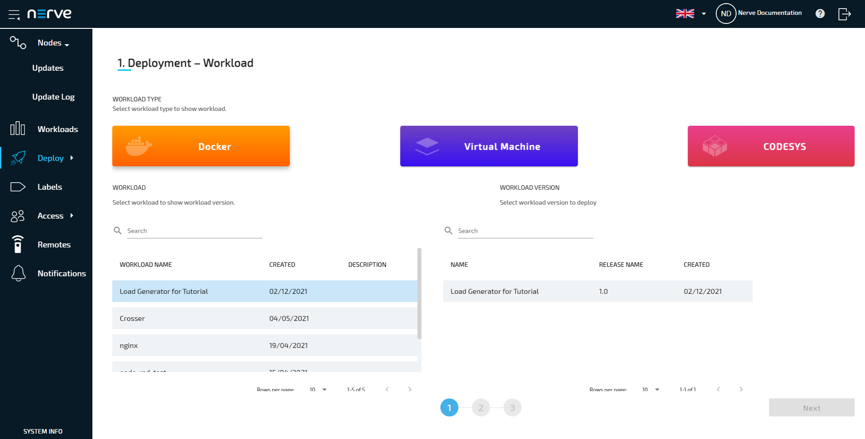Open the help question mark icon
The image size is (865, 439).
820,14
